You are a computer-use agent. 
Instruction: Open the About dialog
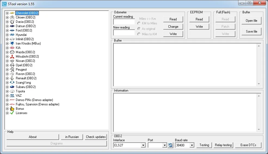click(x=33, y=137)
